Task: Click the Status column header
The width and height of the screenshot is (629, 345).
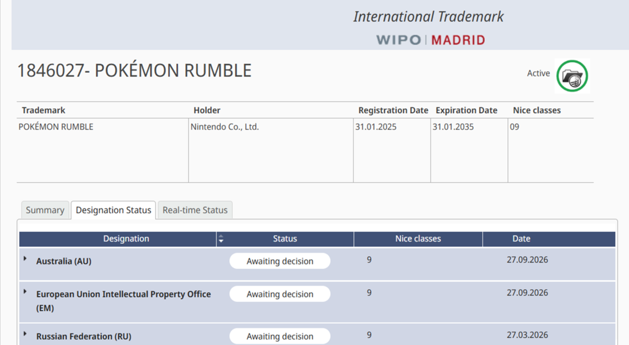Action: [x=285, y=239]
